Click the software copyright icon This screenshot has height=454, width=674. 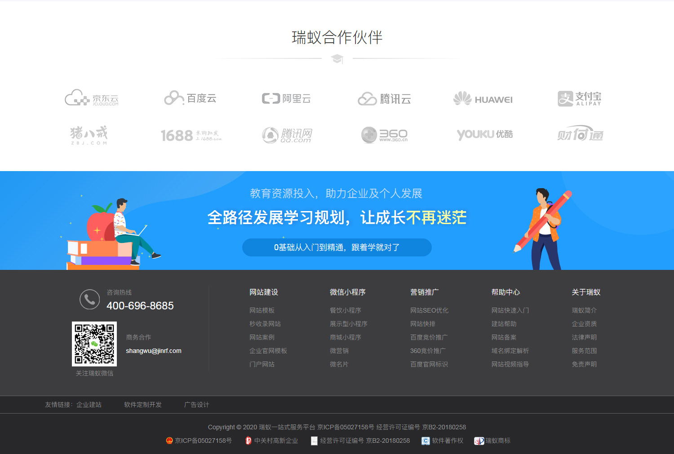[x=426, y=441]
